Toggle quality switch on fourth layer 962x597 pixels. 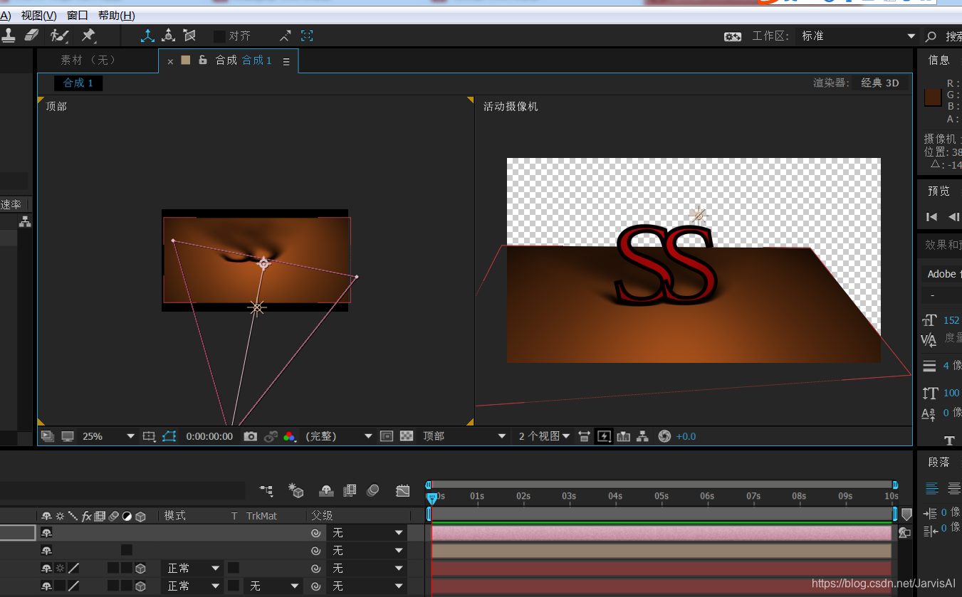click(x=73, y=586)
